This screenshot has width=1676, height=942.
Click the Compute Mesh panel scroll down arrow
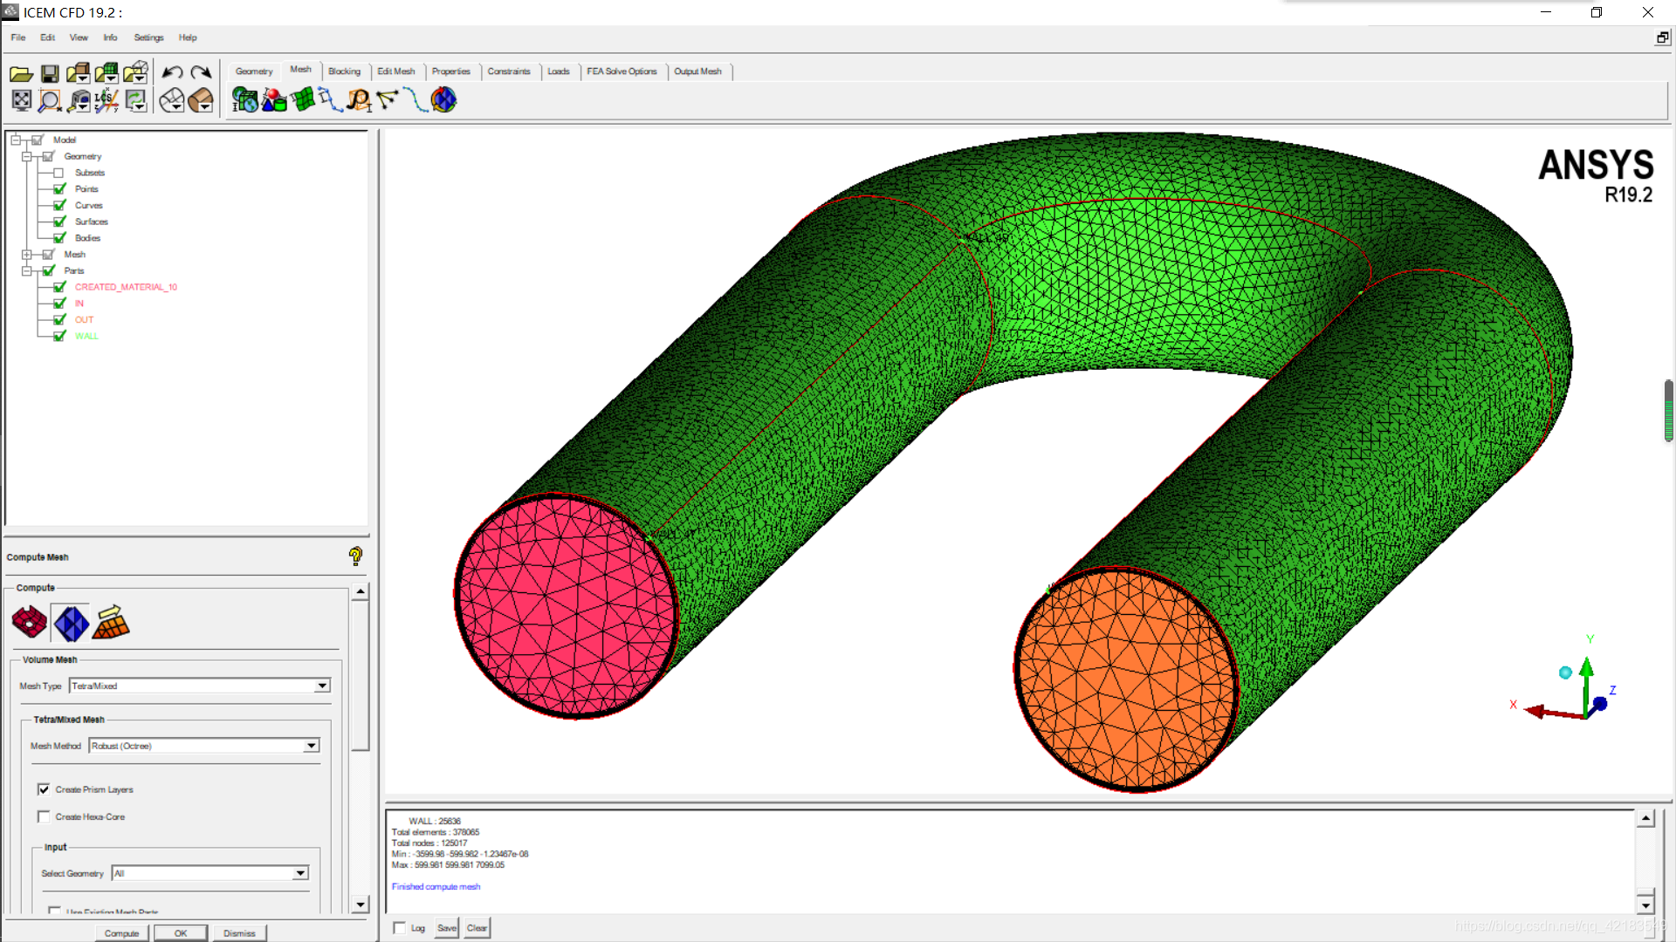coord(361,904)
